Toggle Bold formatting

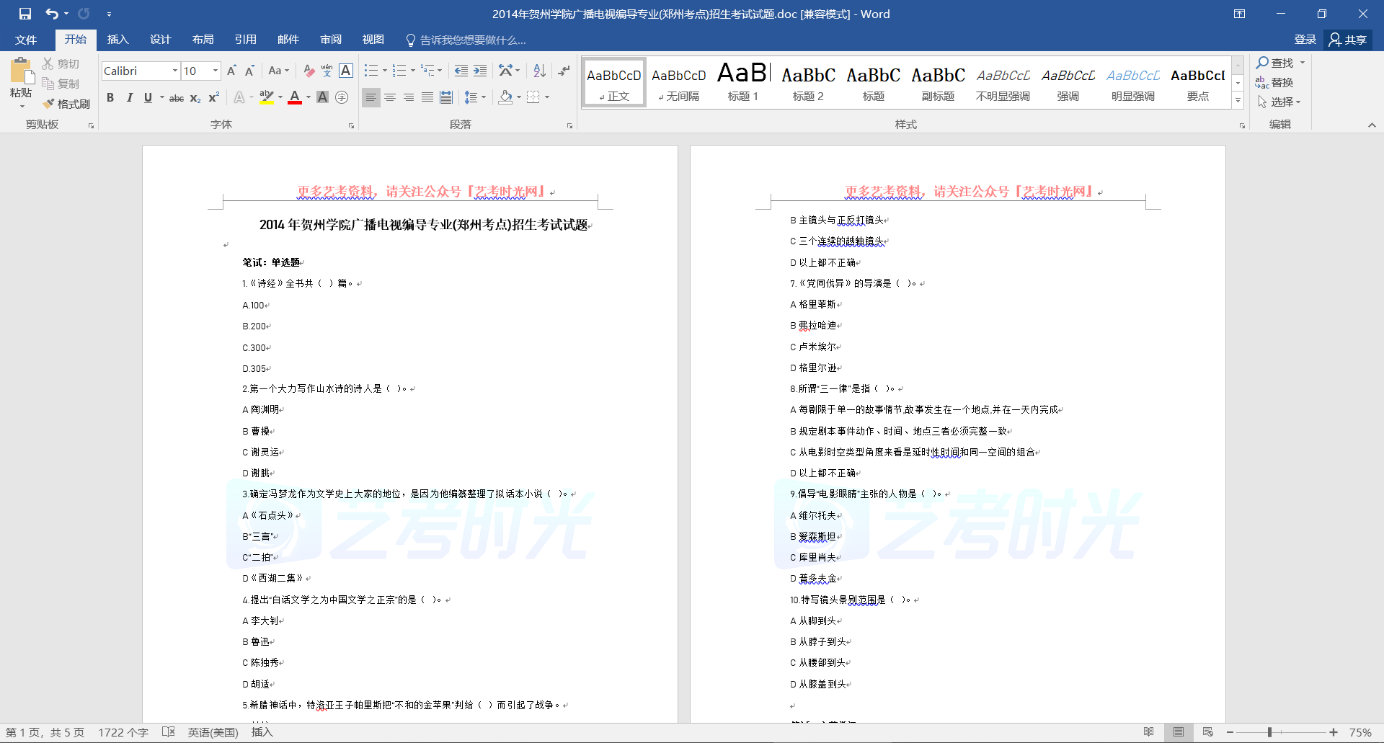[110, 97]
